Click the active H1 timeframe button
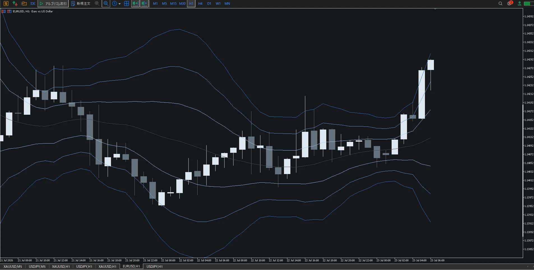Screen dimensions: 534x270 tap(191, 4)
